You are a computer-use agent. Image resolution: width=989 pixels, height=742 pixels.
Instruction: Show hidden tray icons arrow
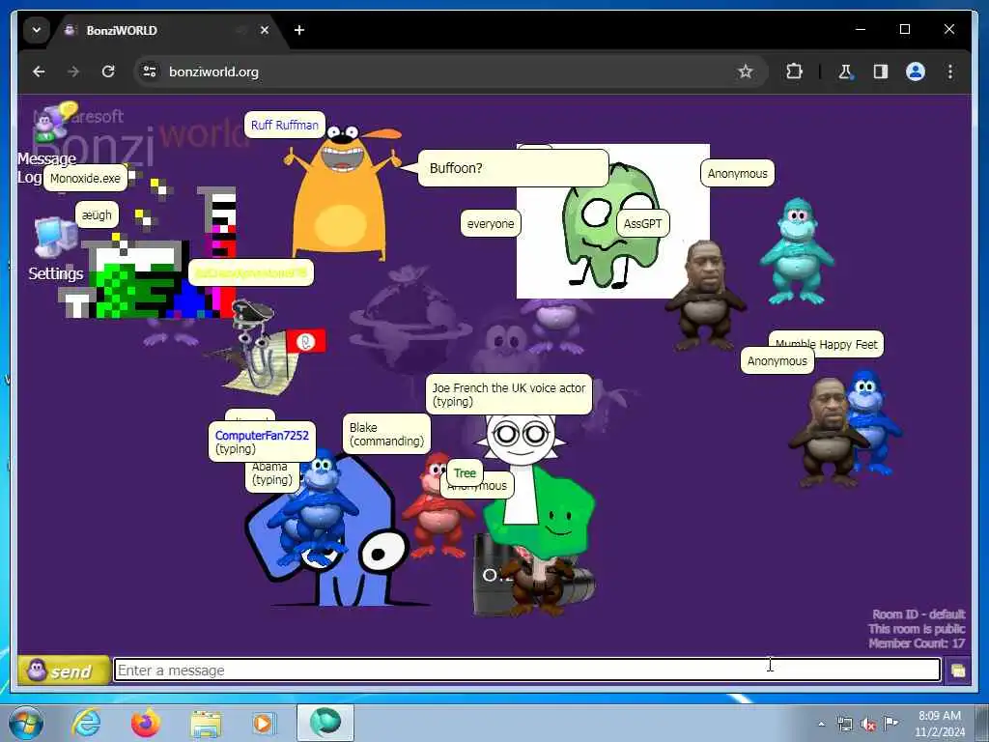(821, 725)
